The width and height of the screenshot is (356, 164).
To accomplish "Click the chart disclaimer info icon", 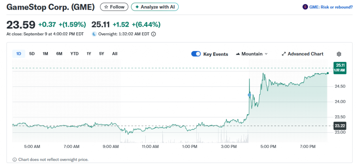I will click(x=15, y=159).
